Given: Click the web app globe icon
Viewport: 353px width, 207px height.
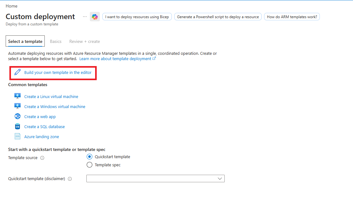Looking at the screenshot, I should click(x=18, y=116).
